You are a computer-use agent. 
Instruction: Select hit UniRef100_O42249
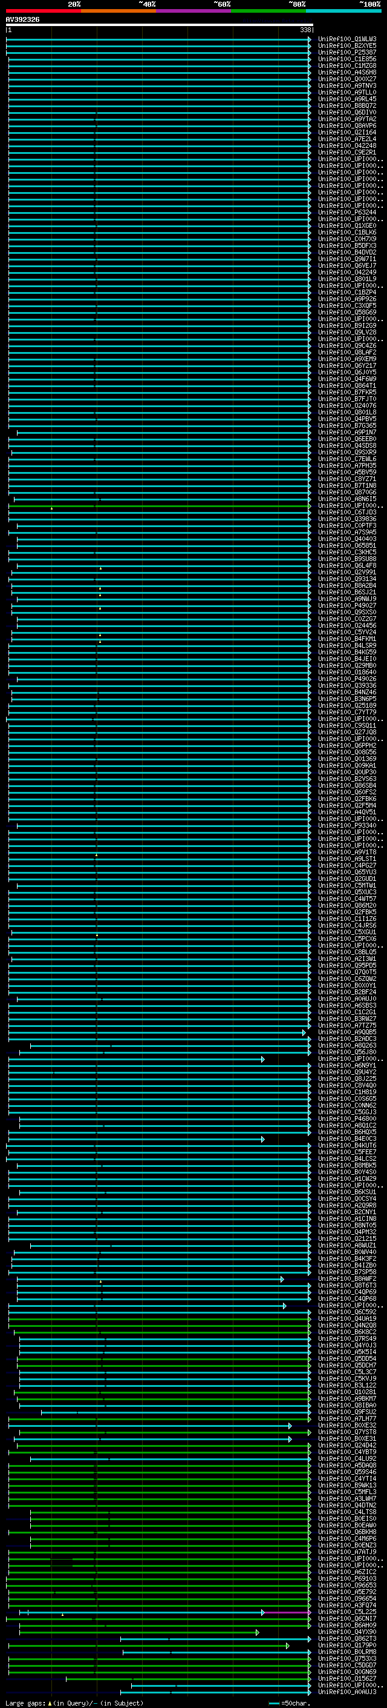[x=347, y=272]
